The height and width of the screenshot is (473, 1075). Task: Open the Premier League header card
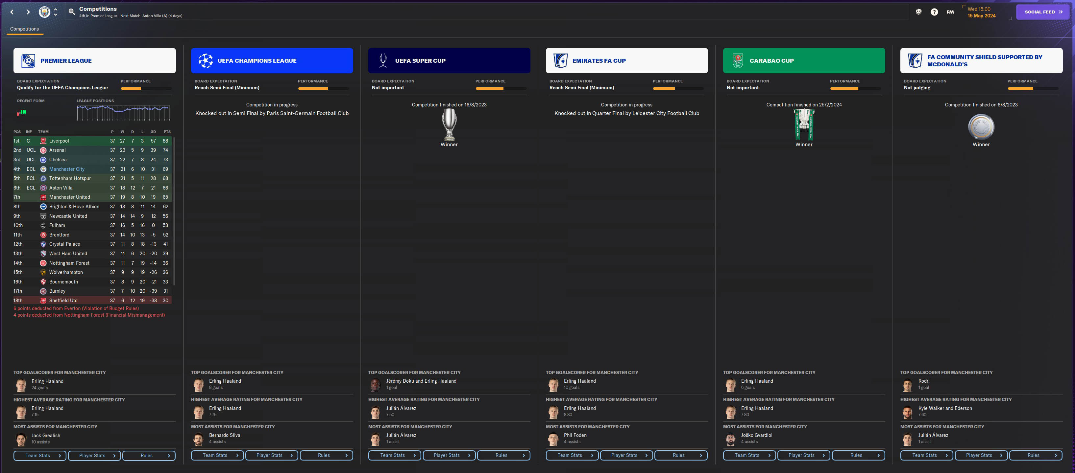94,60
